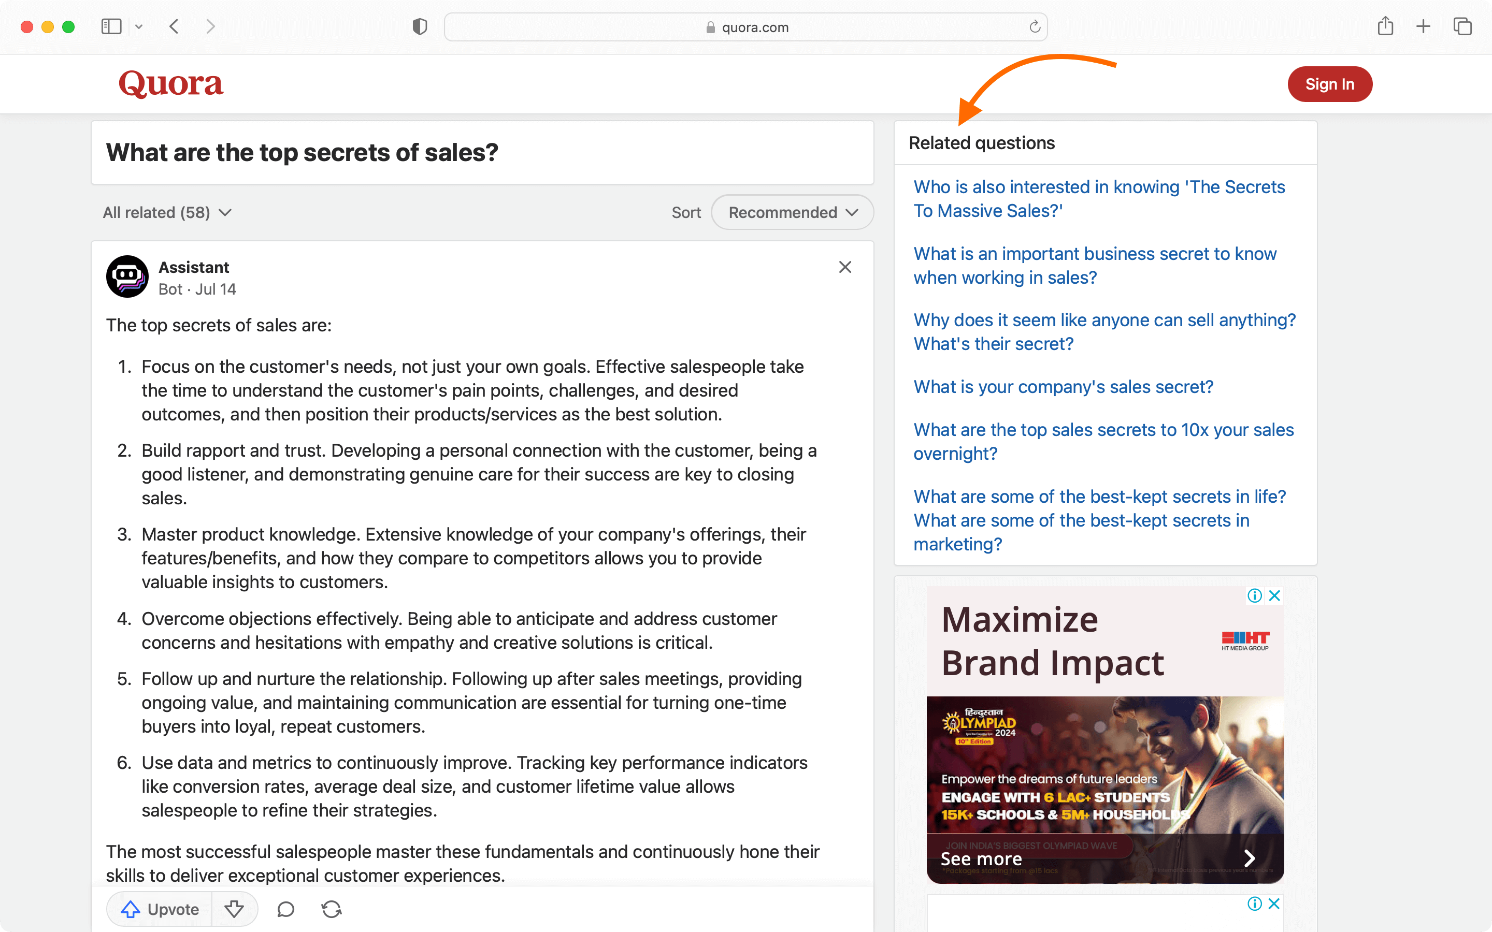Click the Quora home logo

[173, 84]
